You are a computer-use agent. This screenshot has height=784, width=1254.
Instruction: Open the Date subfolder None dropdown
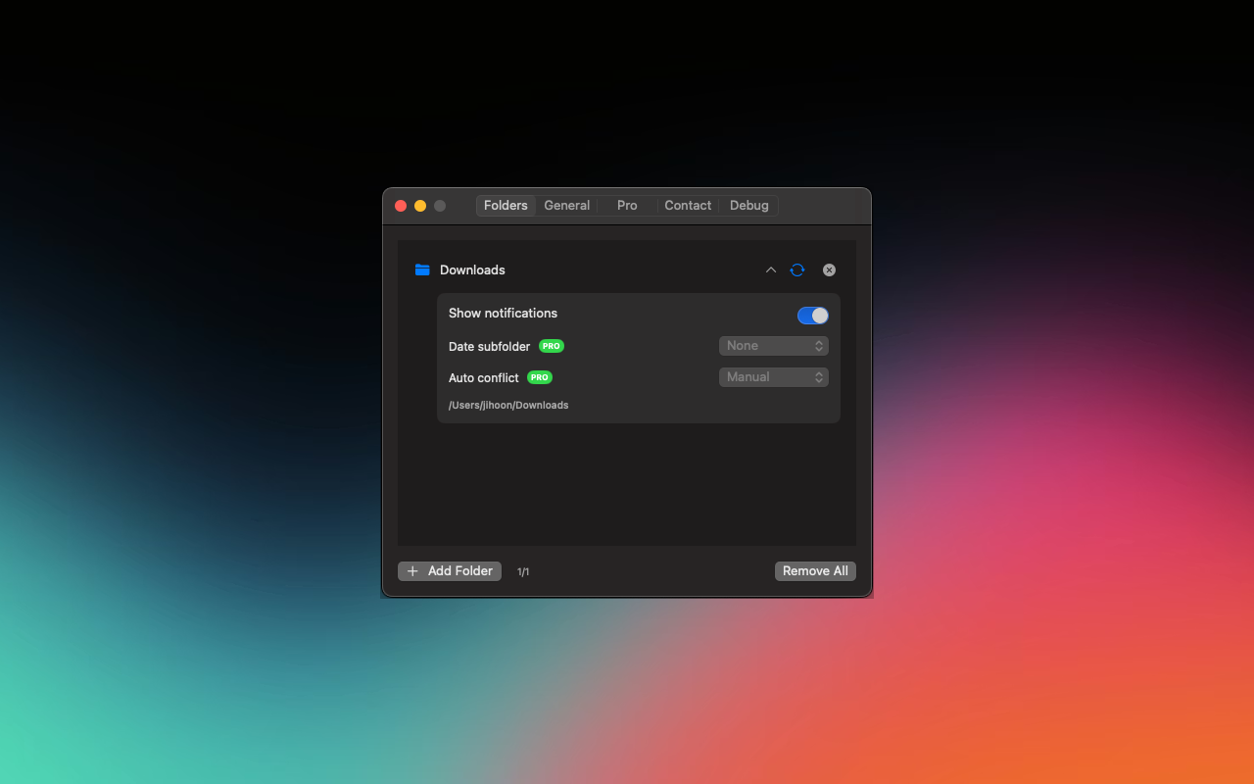click(773, 346)
